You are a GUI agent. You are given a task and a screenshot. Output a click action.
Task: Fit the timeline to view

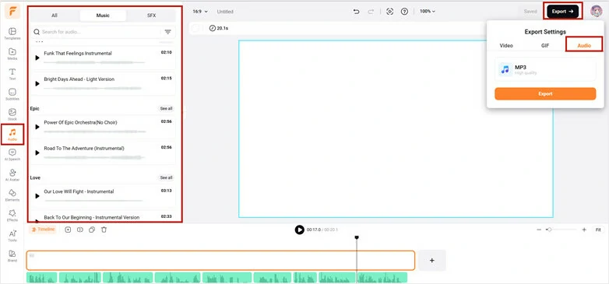click(x=599, y=230)
